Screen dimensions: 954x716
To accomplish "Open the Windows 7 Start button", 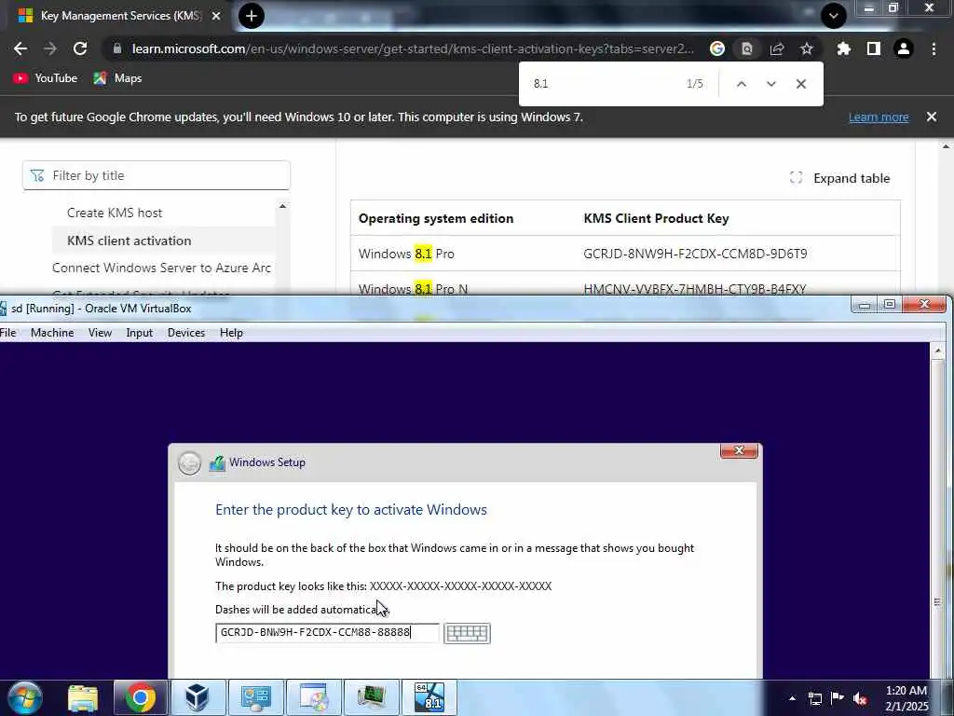I will (x=25, y=697).
